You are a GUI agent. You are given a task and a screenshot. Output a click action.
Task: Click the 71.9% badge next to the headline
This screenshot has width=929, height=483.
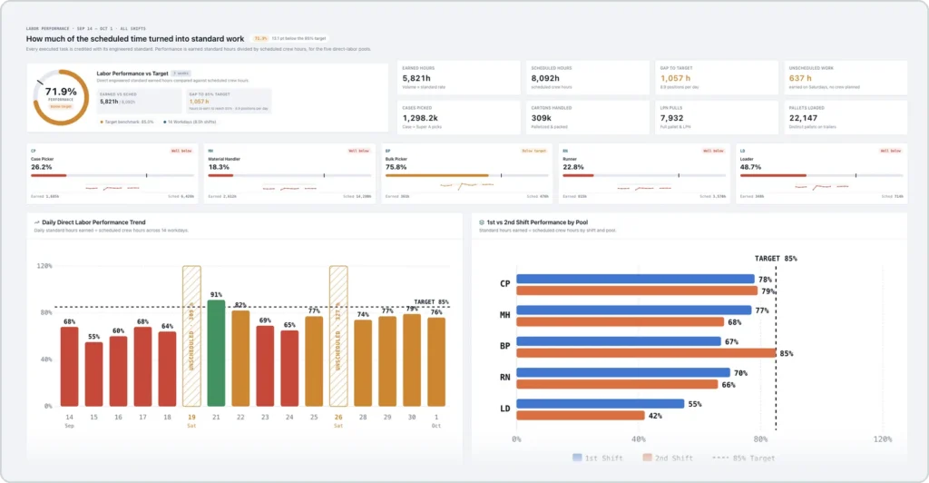tap(260, 38)
